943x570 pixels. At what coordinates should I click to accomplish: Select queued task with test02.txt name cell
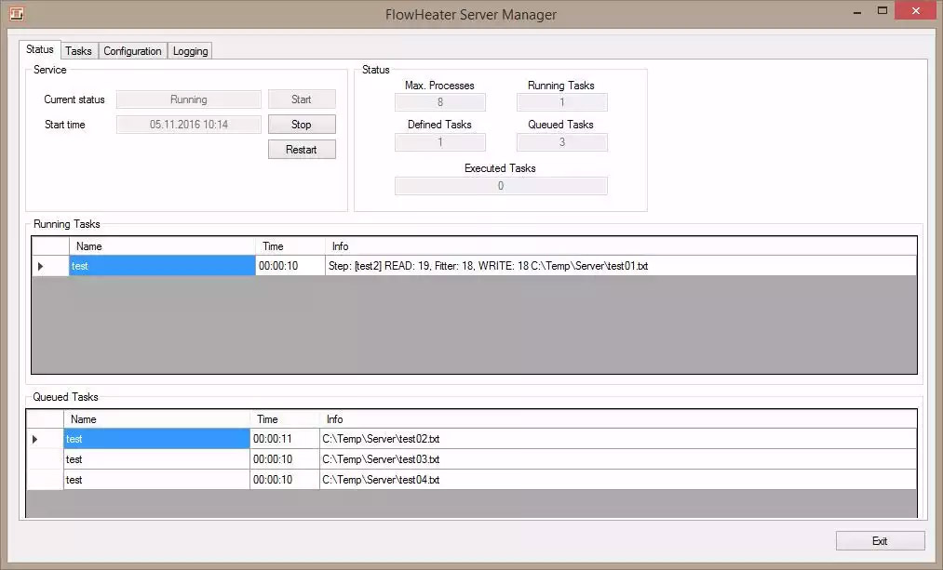[x=157, y=439]
